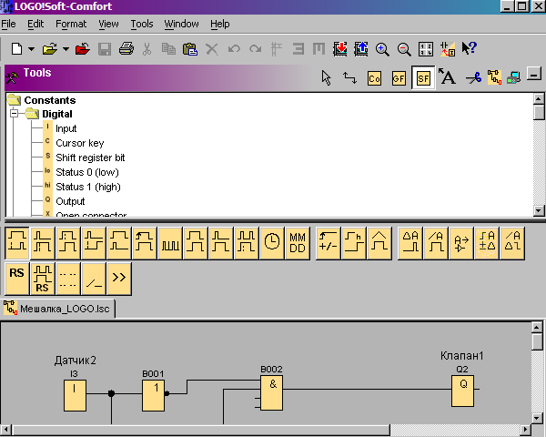Select Status 1 (high) tree item
Image resolution: width=546 pixels, height=437 pixels.
(88, 188)
